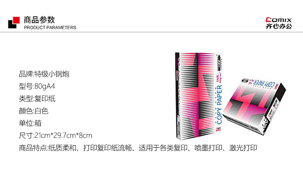Image resolution: width=303 pixels, height=182 pixels.
Task: Click the upside-down COPY PAPER label on box
Action: 264,83
